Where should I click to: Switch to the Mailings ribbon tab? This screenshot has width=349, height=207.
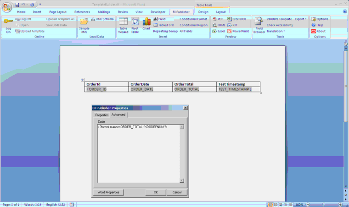pos(104,12)
